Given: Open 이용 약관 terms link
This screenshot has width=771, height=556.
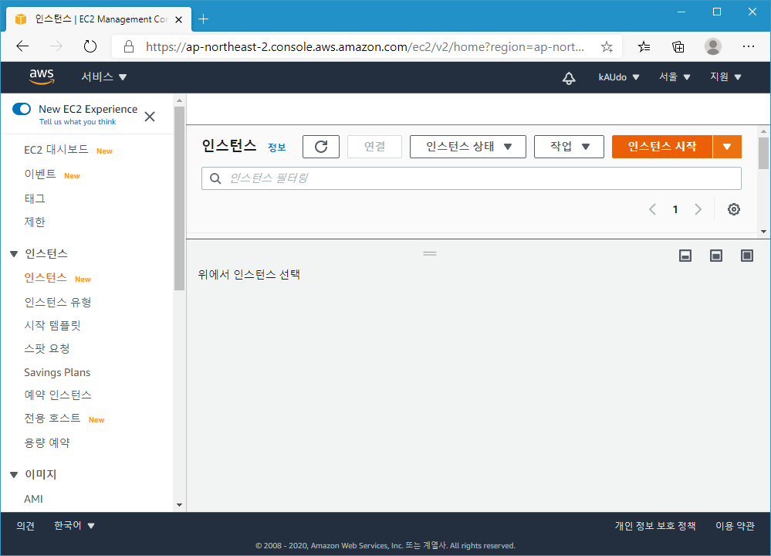Looking at the screenshot, I should [x=735, y=526].
